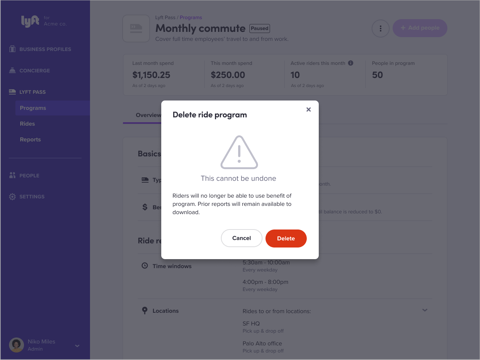Open People section icon
Screen dimensions: 480x360
12,175
